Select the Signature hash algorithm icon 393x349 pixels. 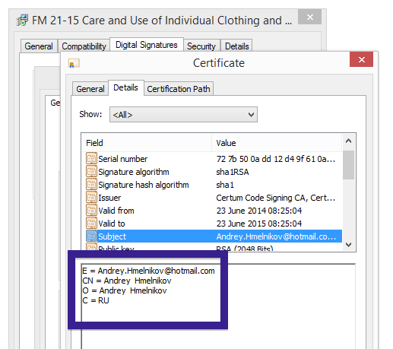pos(91,185)
